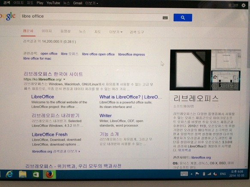This screenshot has width=250, height=187.
Task: Click related search 'libreoffice impress'
Action: pos(132,55)
